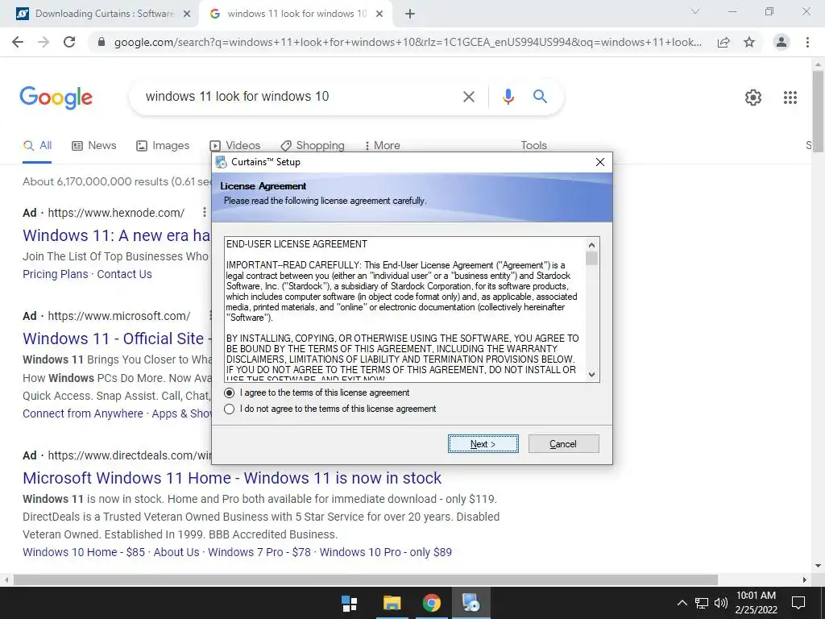Image resolution: width=825 pixels, height=619 pixels.
Task: Open the notification center icon
Action: point(798,603)
